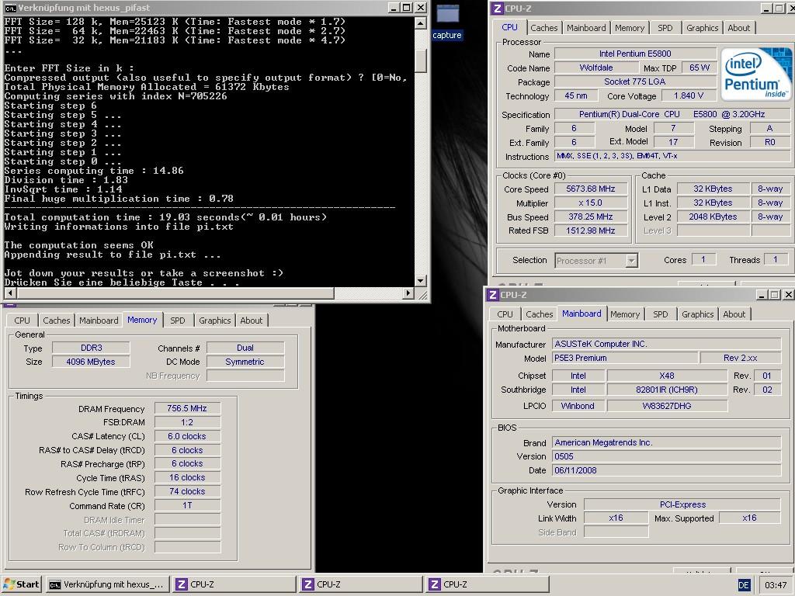This screenshot has height=596, width=795.
Task: Select Memory tab in Mainboard CPU-Z window
Action: 625,314
